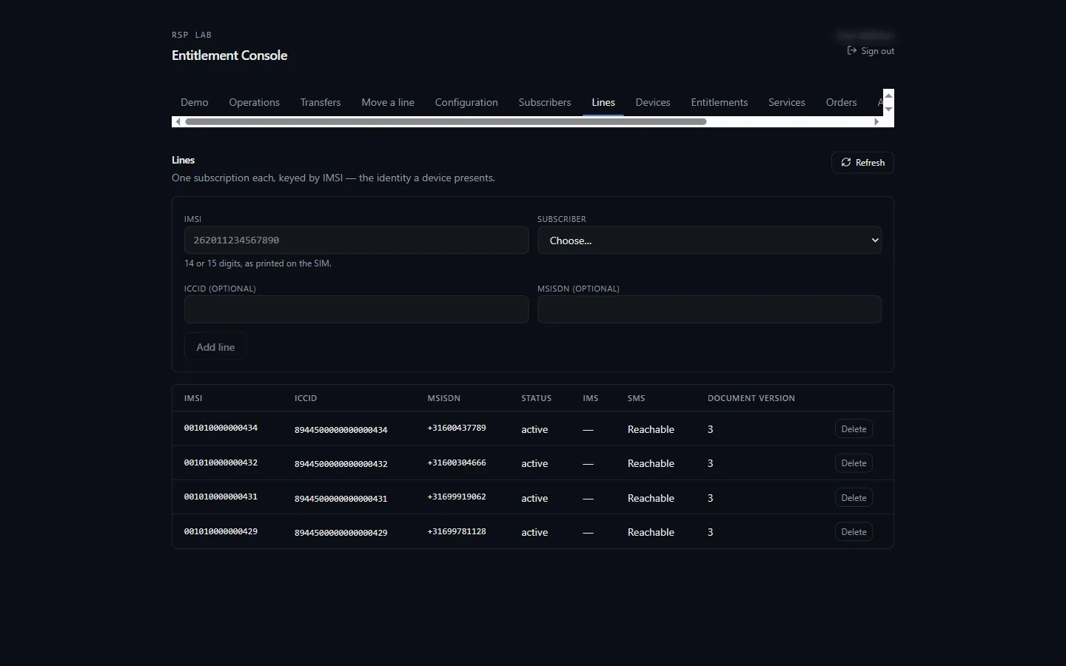Click the tab bar scroll left arrow

178,121
